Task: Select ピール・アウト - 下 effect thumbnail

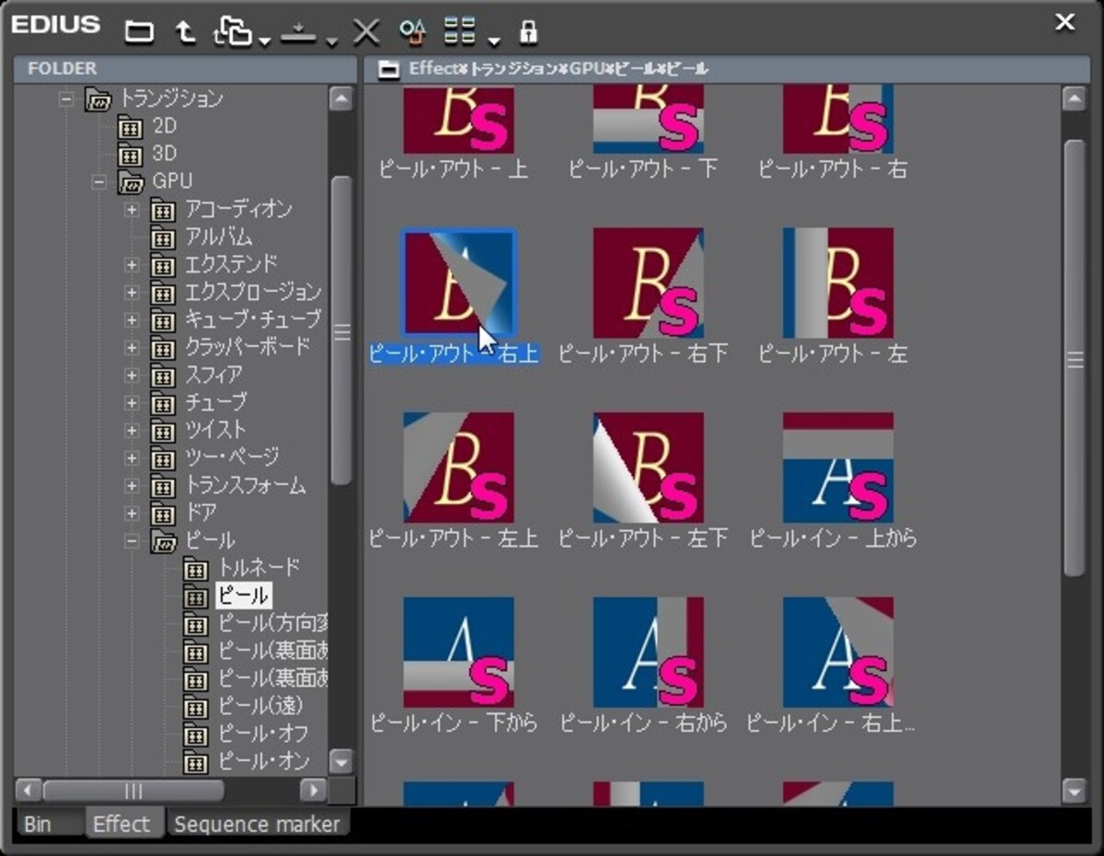Action: coord(649,120)
